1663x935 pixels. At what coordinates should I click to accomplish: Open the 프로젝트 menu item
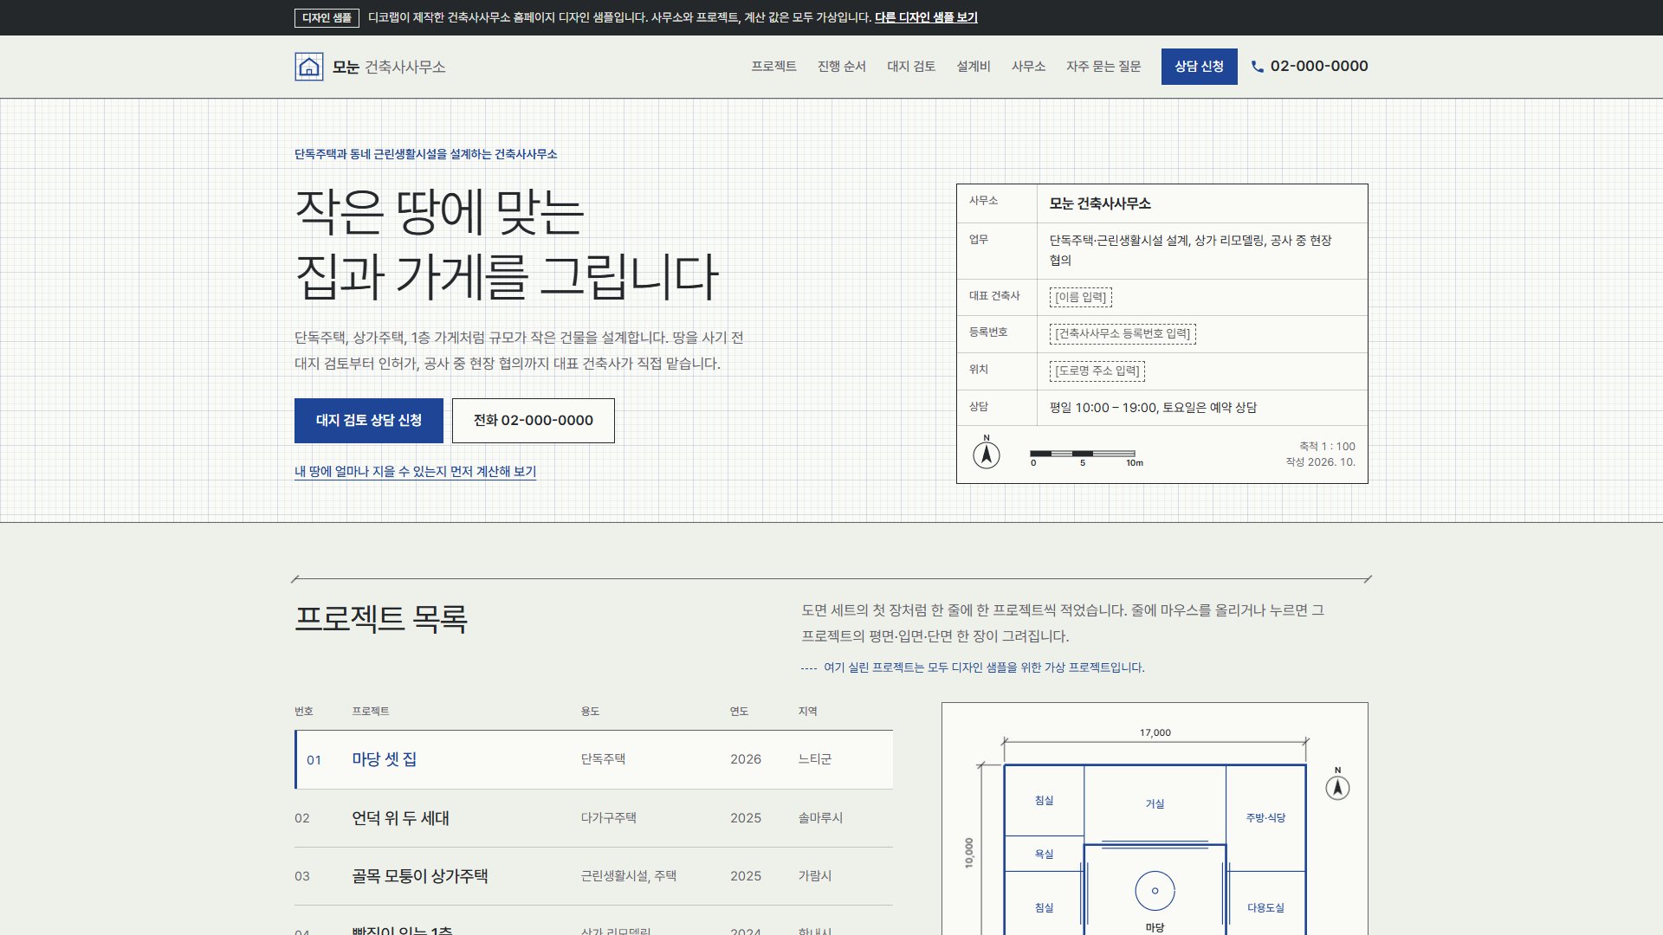[773, 67]
